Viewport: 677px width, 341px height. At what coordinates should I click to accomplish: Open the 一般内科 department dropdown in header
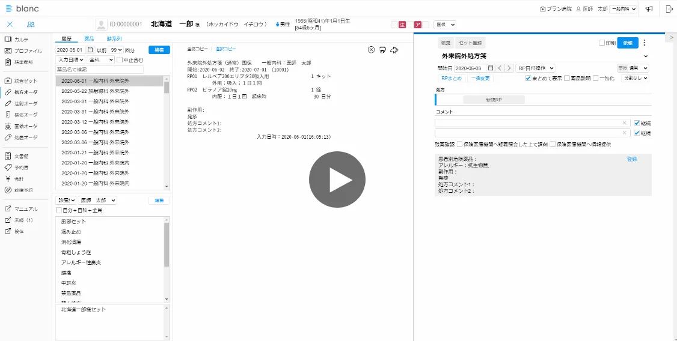623,8
